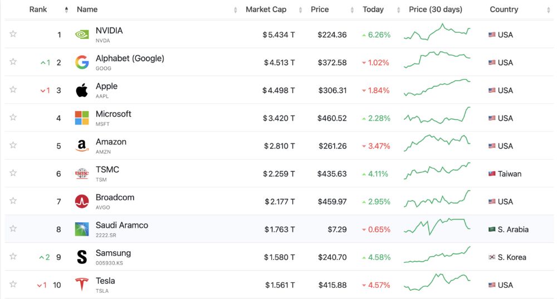Click the $1.561 T Tesla market cap
The image size is (557, 299).
[280, 285]
